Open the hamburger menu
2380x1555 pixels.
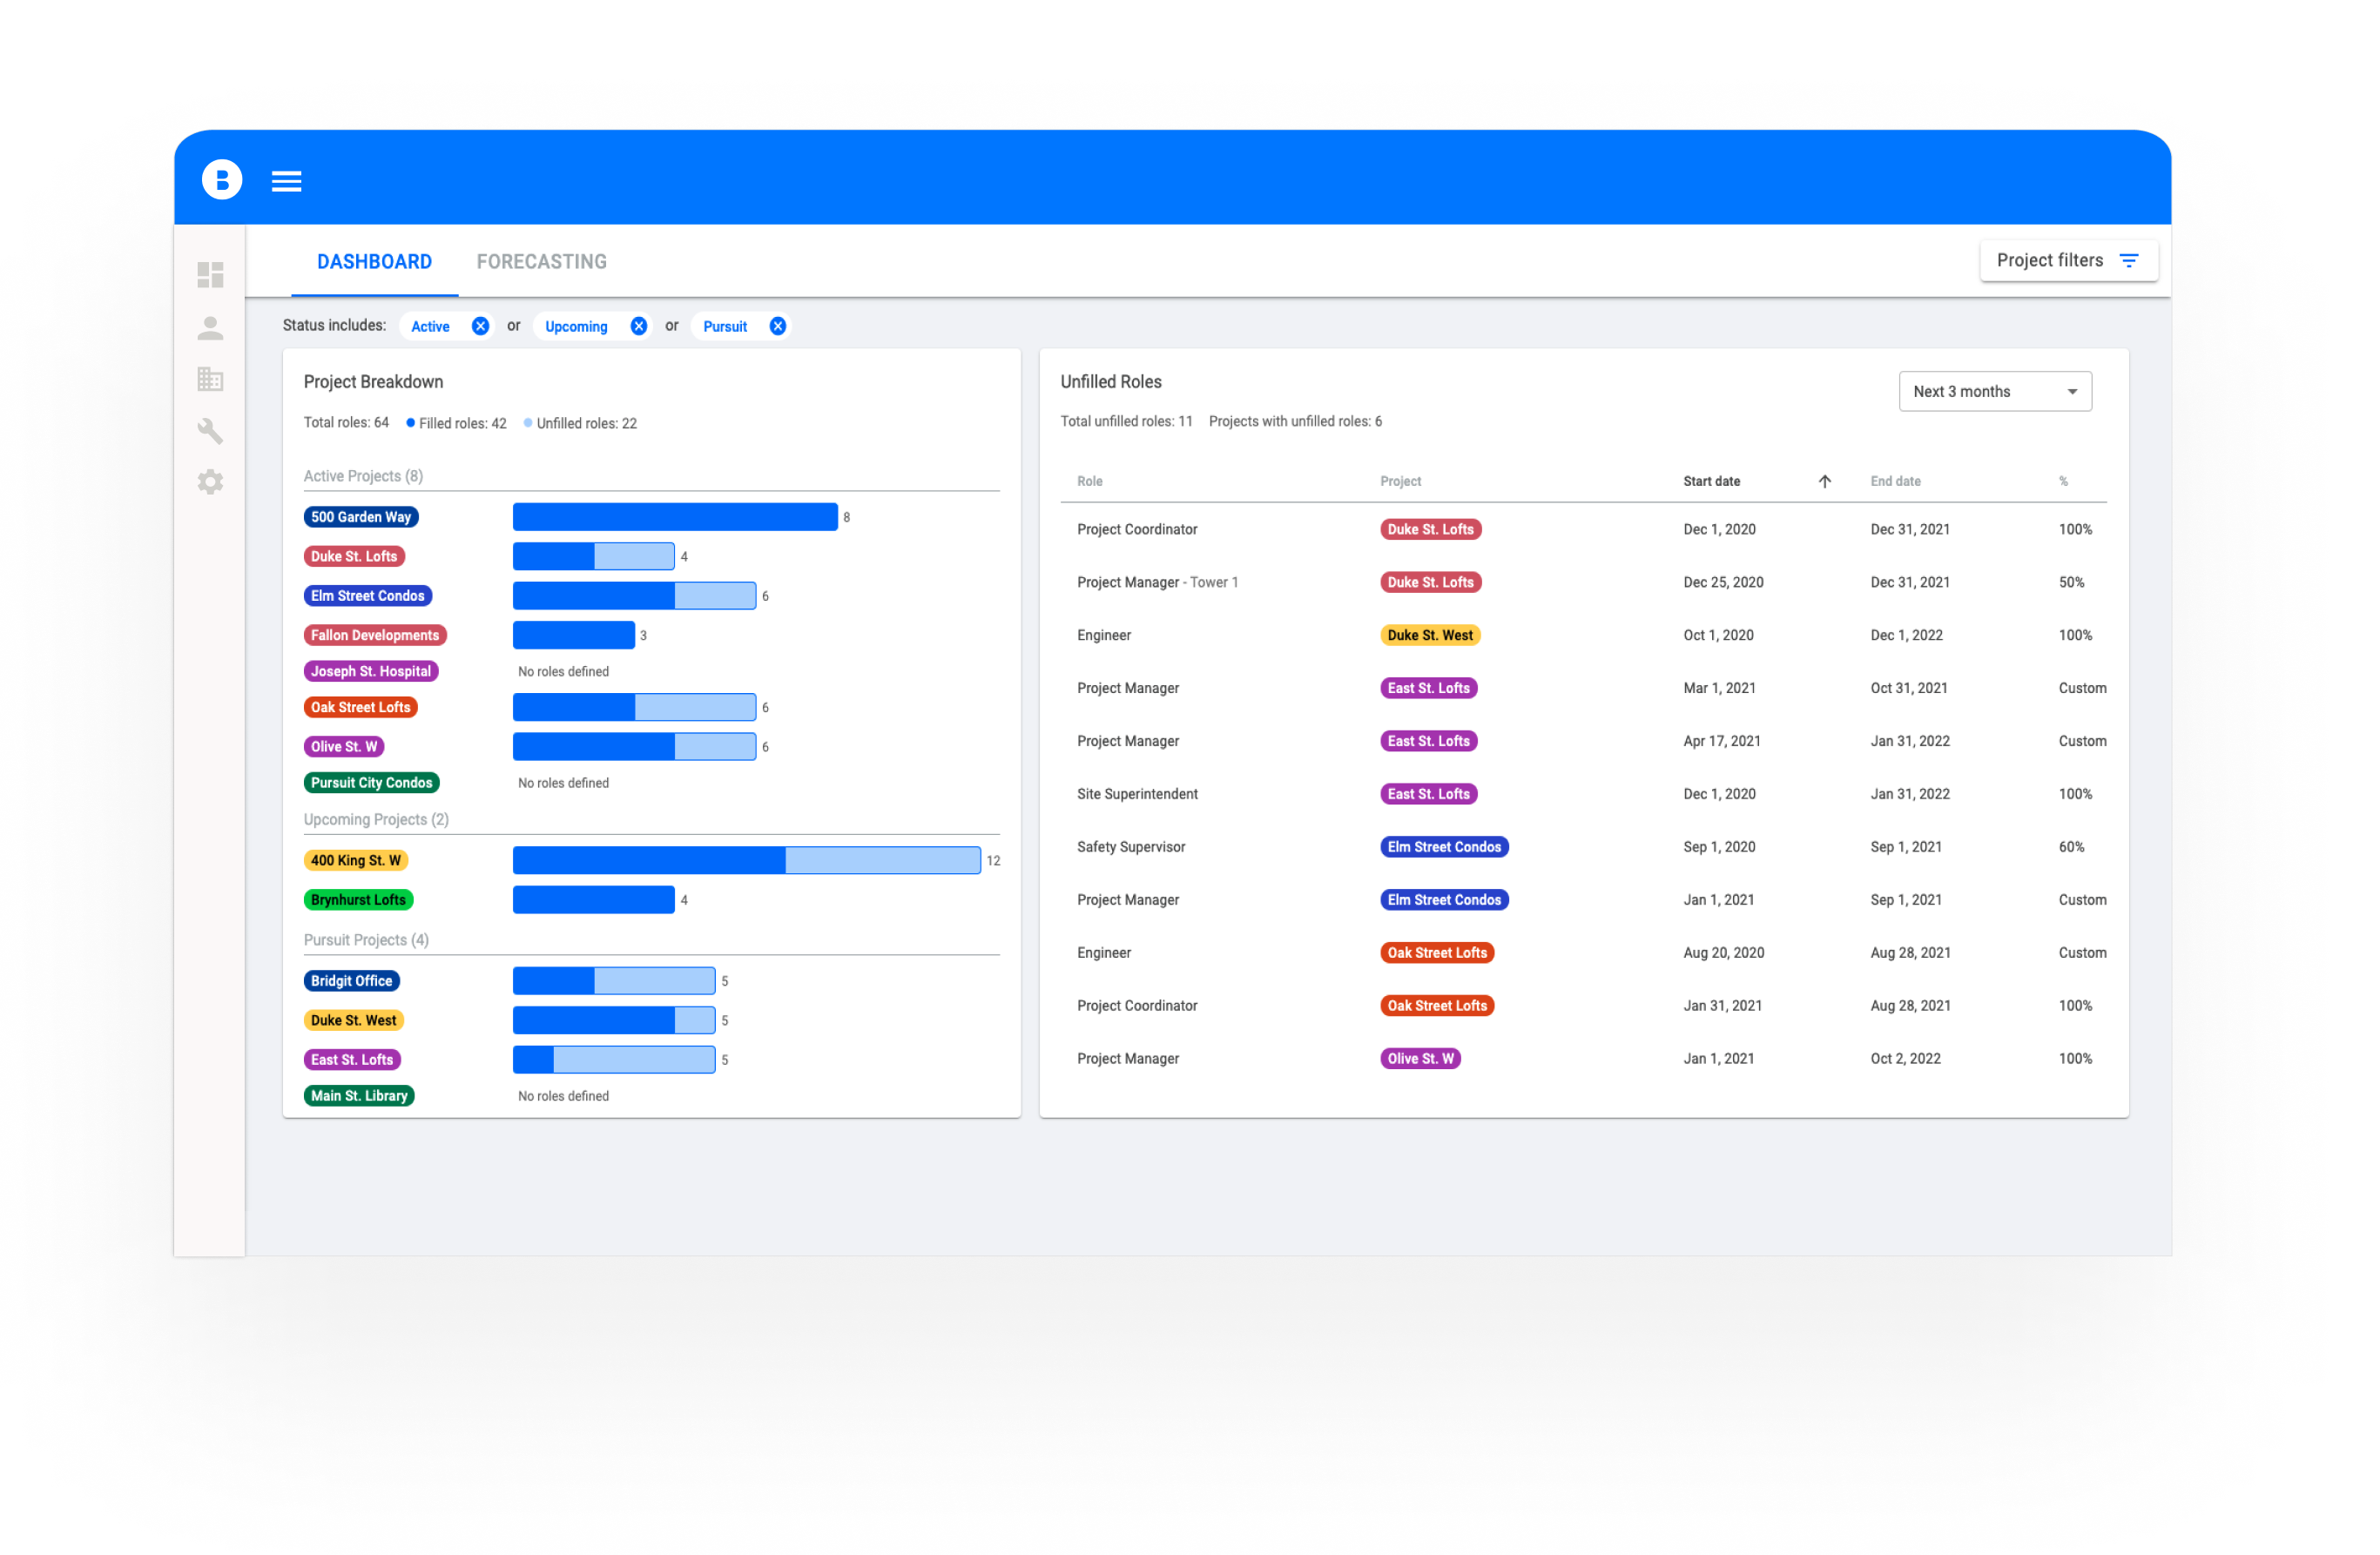point(286,181)
